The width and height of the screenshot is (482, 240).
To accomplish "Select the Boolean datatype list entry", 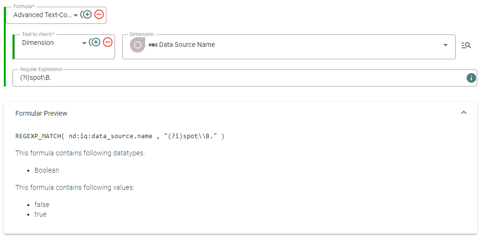I will point(47,170).
